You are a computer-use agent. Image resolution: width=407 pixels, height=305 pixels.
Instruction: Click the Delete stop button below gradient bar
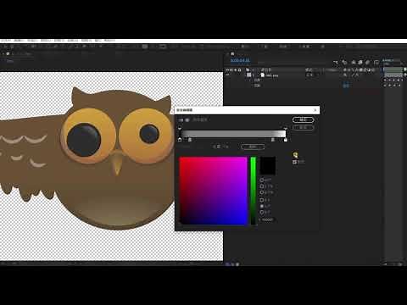(x=253, y=147)
